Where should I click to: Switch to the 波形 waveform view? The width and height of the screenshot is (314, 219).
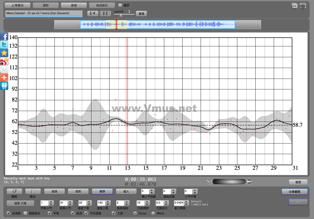click(46, 5)
